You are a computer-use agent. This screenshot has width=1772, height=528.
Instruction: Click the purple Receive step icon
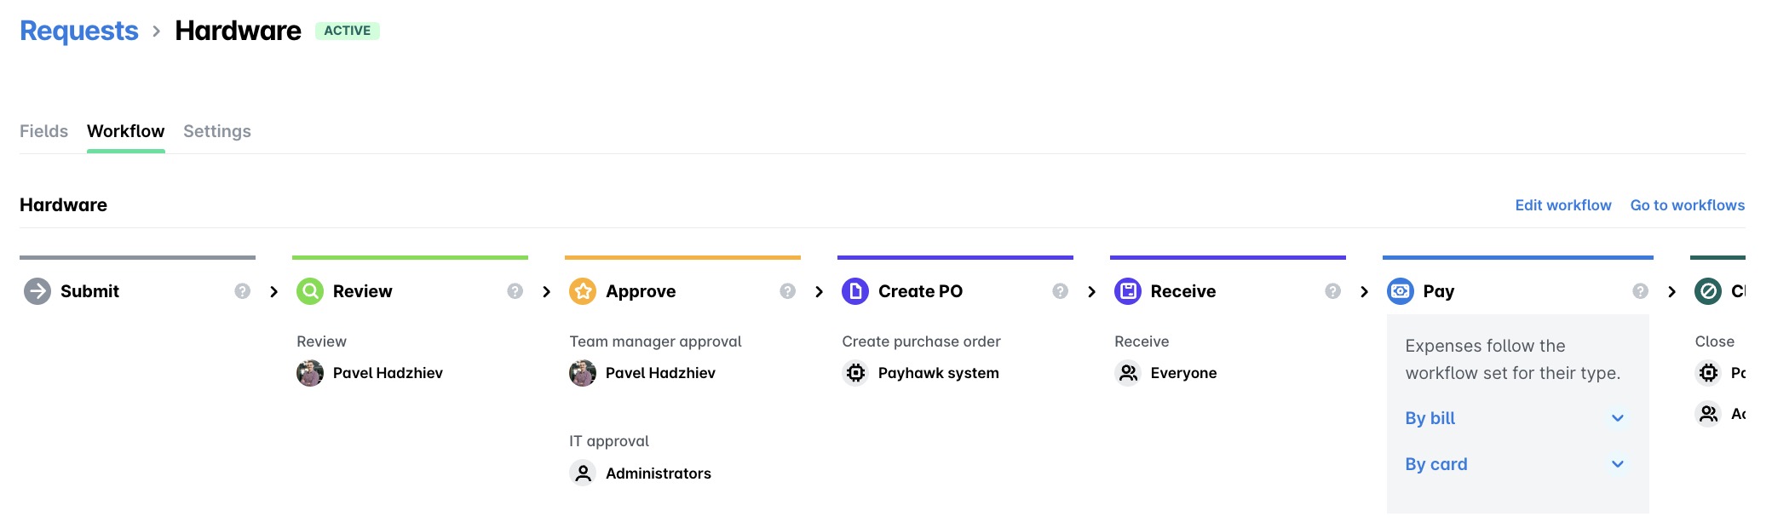(1128, 291)
